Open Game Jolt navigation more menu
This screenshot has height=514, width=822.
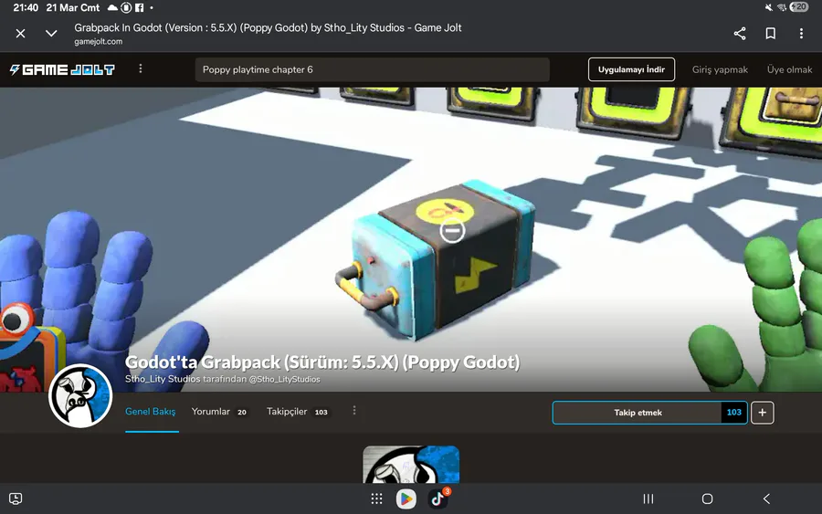point(140,68)
